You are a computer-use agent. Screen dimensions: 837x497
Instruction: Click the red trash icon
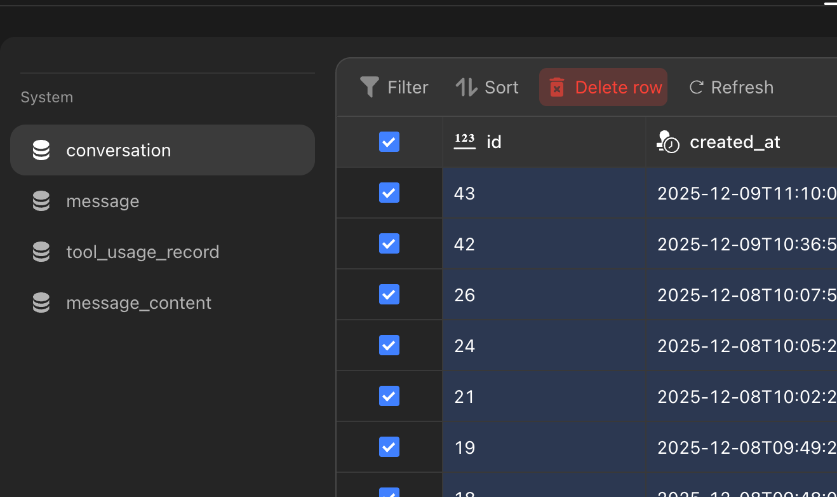pos(557,87)
